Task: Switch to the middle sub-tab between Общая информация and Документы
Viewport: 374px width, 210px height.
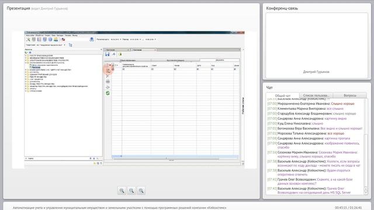Action: [x=175, y=60]
